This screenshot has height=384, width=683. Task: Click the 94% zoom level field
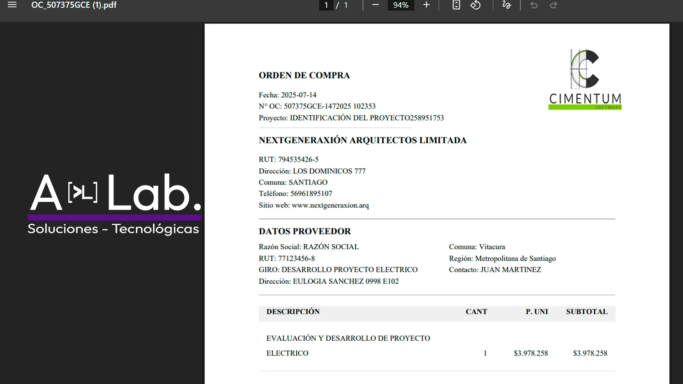pyautogui.click(x=401, y=5)
